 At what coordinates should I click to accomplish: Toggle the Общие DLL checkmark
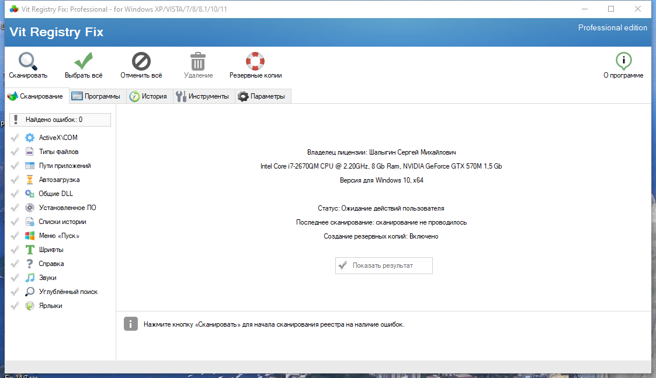point(15,194)
